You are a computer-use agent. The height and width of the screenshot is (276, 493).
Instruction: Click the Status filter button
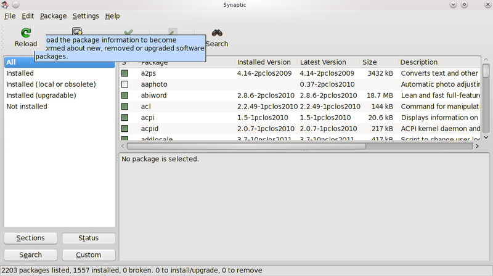88,238
